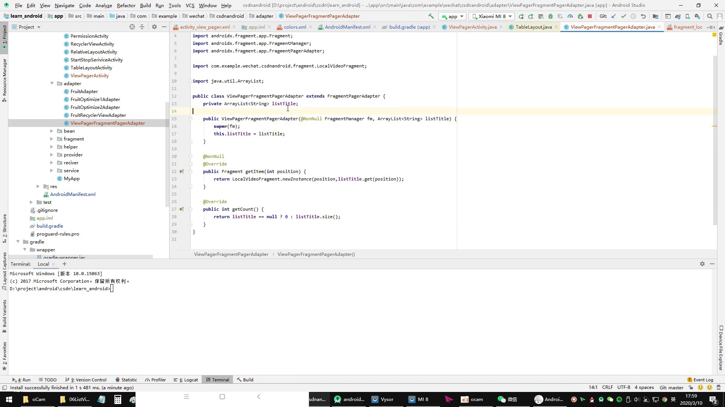This screenshot has width=725, height=407.
Task: Click the Git revert rollback icon
Action: point(643,16)
